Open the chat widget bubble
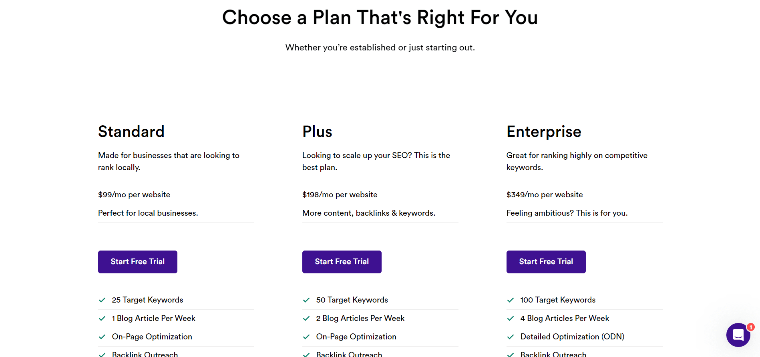The height and width of the screenshot is (357, 760). [738, 335]
